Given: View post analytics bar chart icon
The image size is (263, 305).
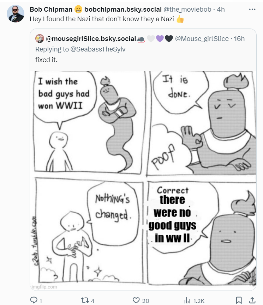Looking at the screenshot, I should (187, 300).
